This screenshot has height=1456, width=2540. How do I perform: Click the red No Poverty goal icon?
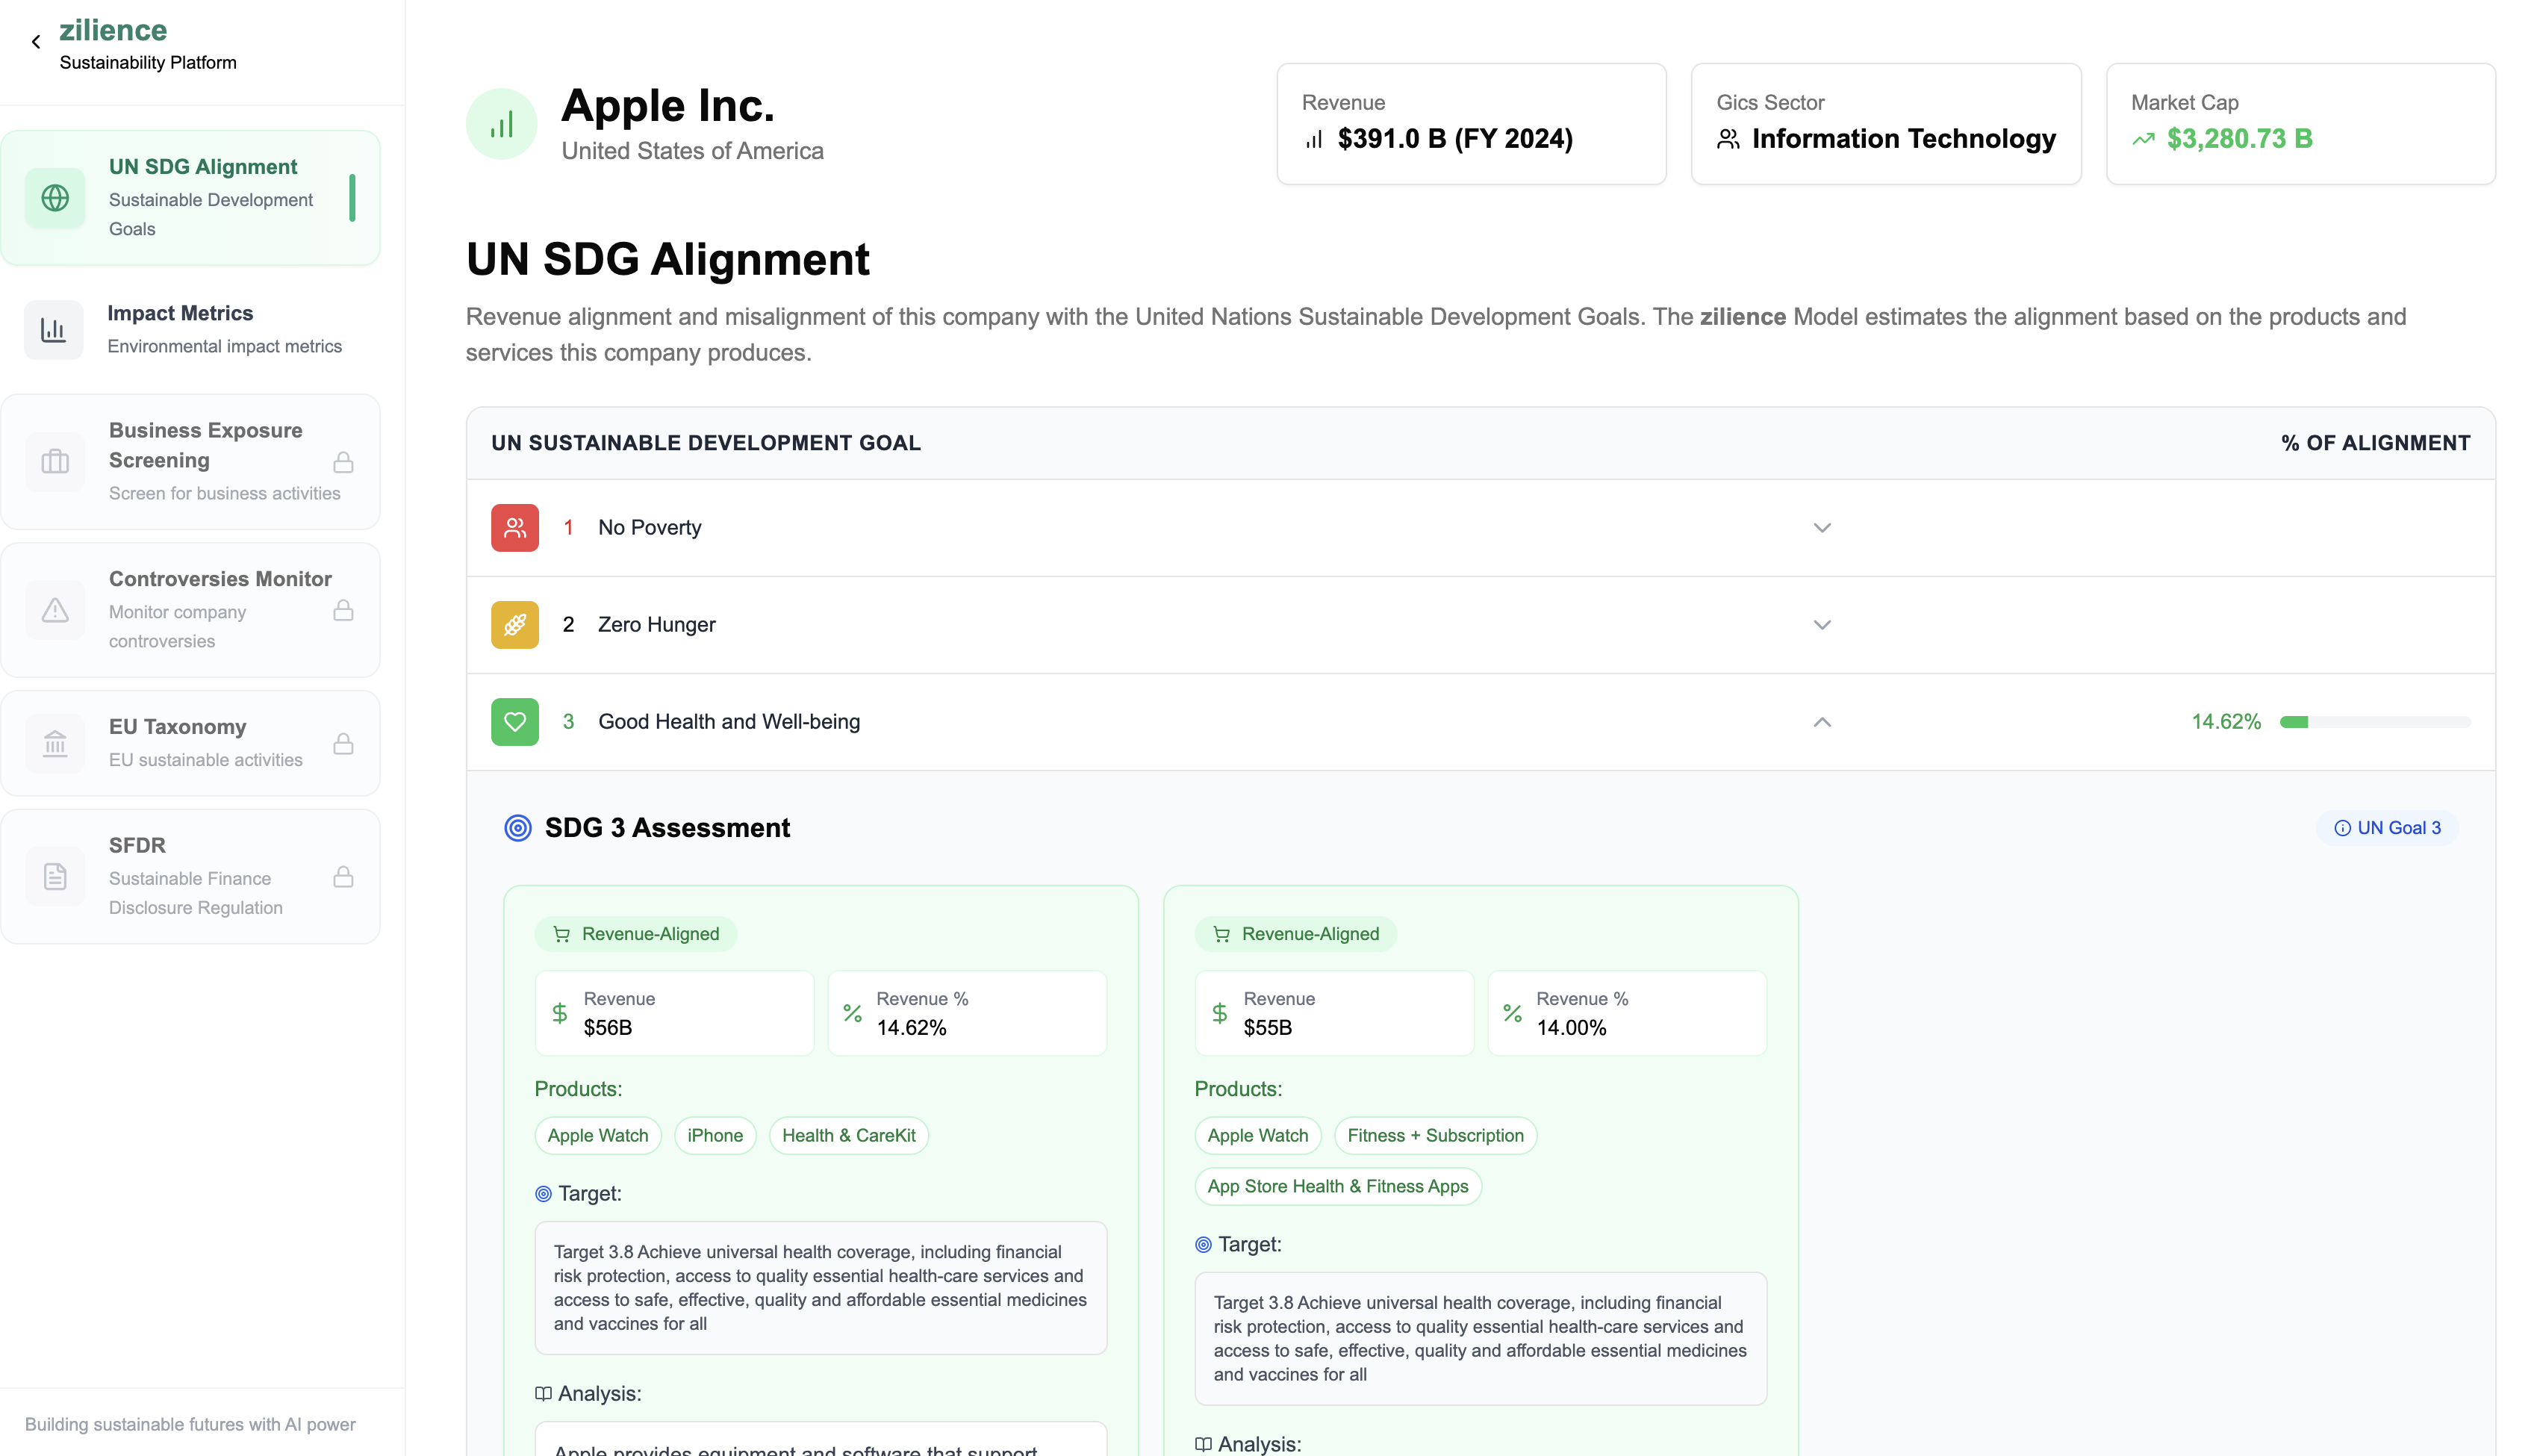(x=515, y=528)
